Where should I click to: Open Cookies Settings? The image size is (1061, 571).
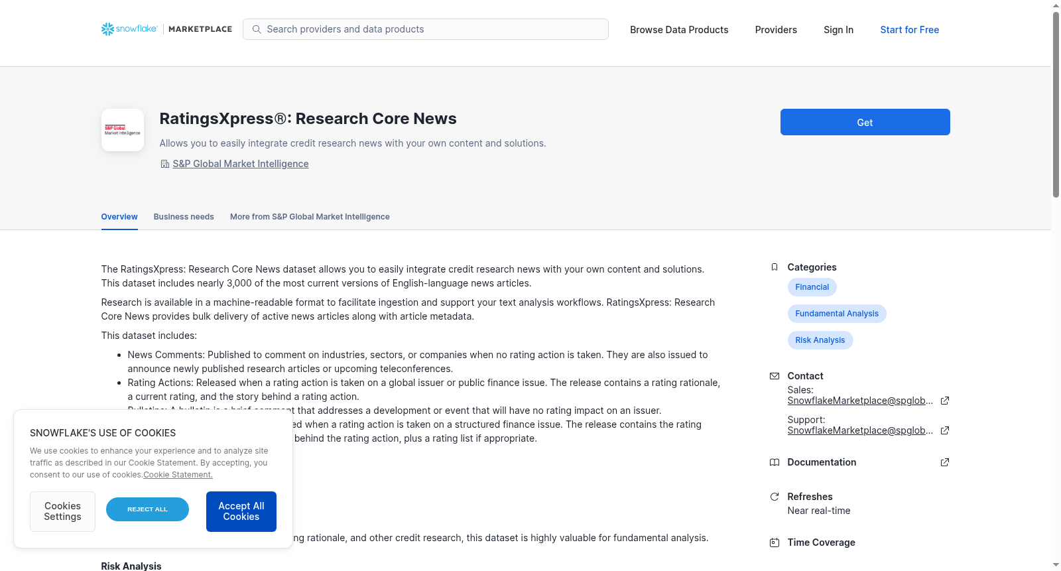point(62,511)
